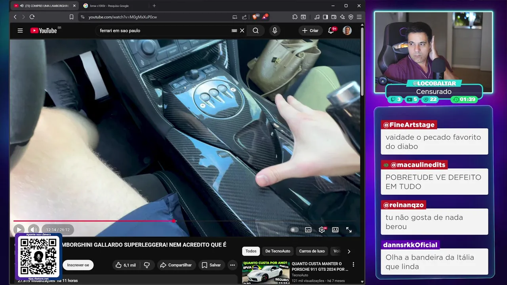Select the De TecnoAuto filter chip
The width and height of the screenshot is (507, 285).
(278, 251)
